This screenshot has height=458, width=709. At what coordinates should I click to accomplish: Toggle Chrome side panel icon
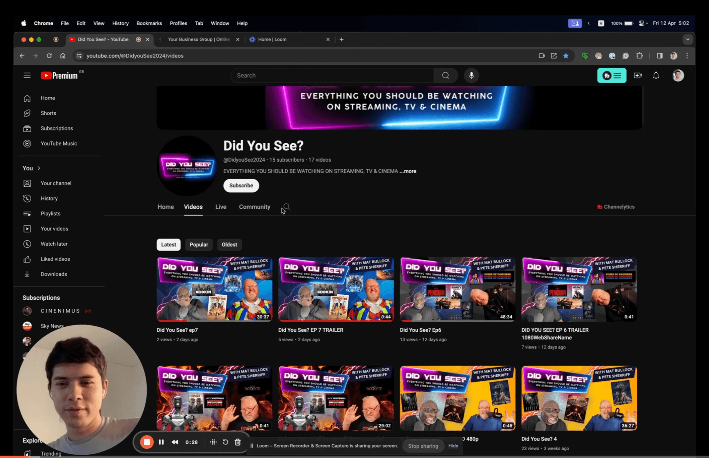(660, 56)
